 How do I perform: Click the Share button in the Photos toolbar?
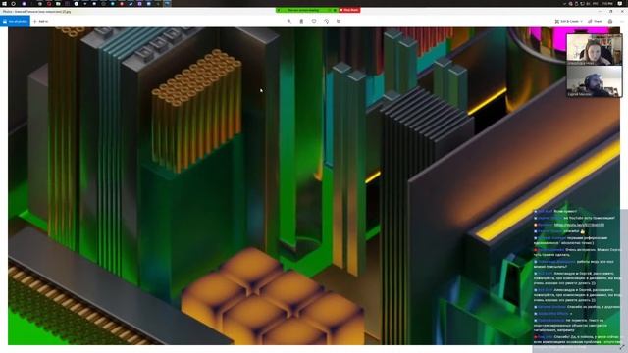pyautogui.click(x=595, y=22)
